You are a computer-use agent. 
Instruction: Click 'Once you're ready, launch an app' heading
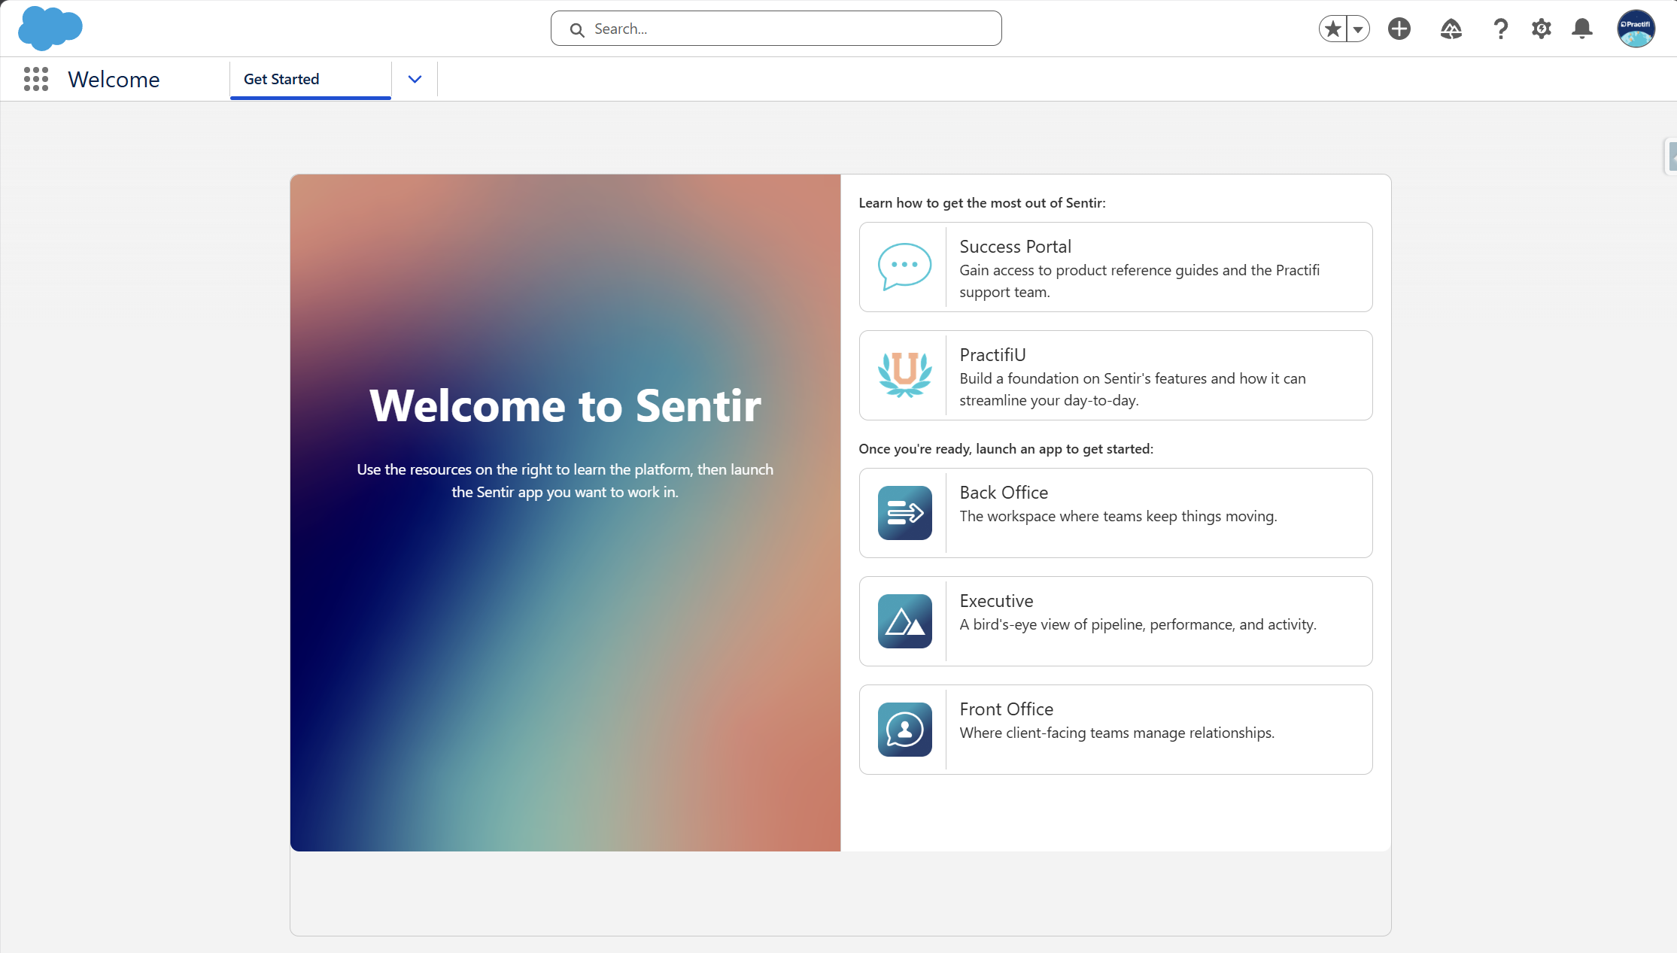click(x=1005, y=449)
